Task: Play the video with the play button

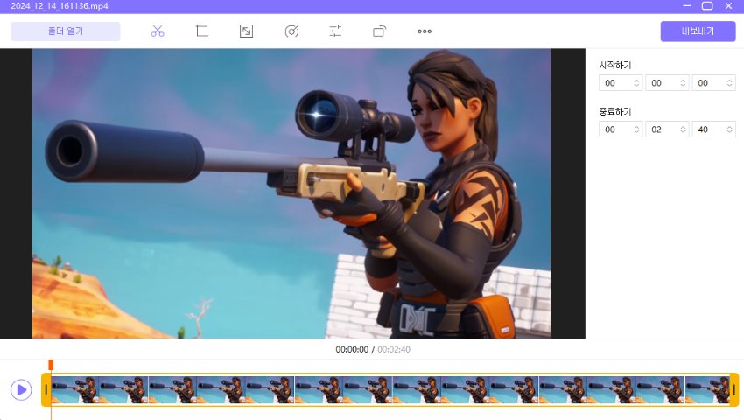Action: pyautogui.click(x=21, y=390)
